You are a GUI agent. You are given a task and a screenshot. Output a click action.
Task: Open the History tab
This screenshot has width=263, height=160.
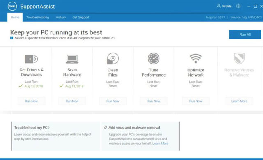pyautogui.click(x=61, y=17)
